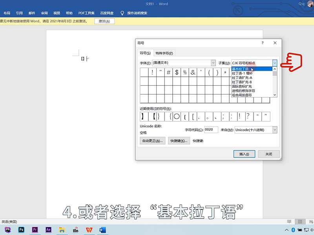Select the & symbol cell
Viewport: 314px width, 235px height.
pyautogui.click(x=193, y=72)
